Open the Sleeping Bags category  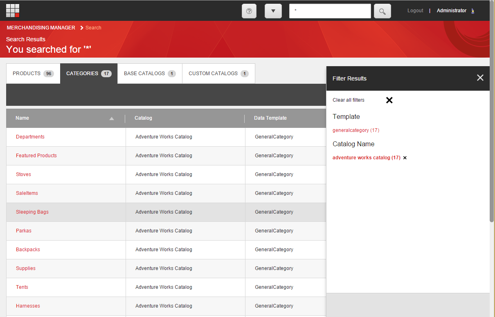click(32, 212)
